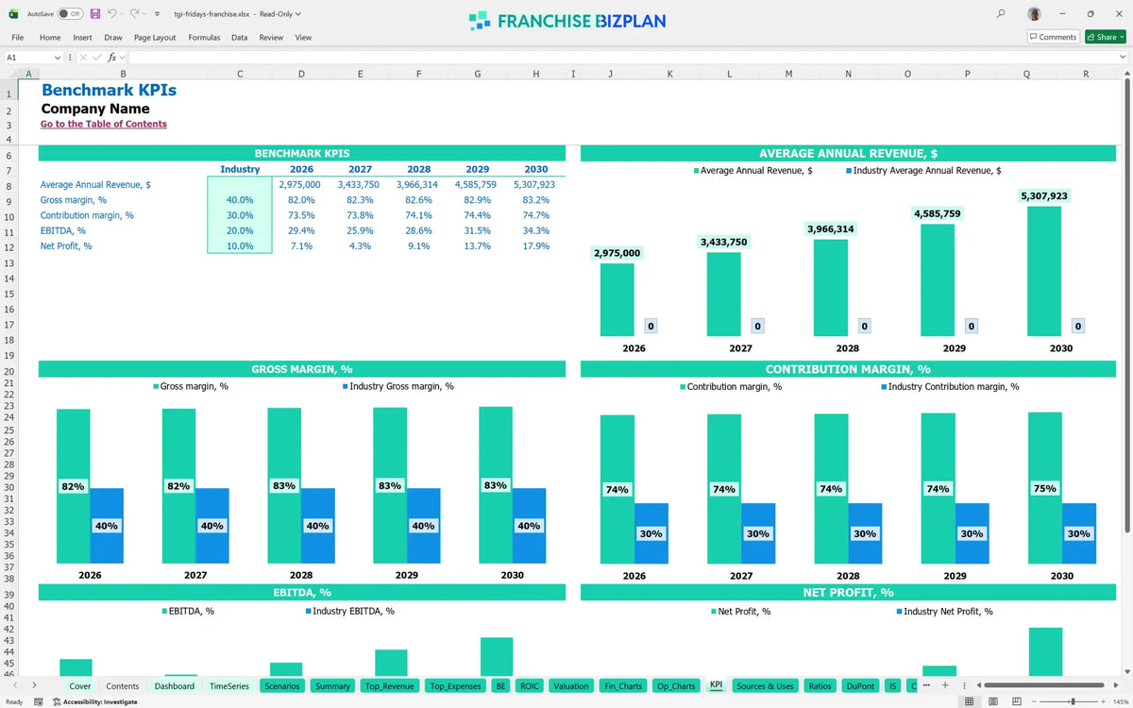Switch to the Insert ribbon tab
1133x708 pixels.
82,38
